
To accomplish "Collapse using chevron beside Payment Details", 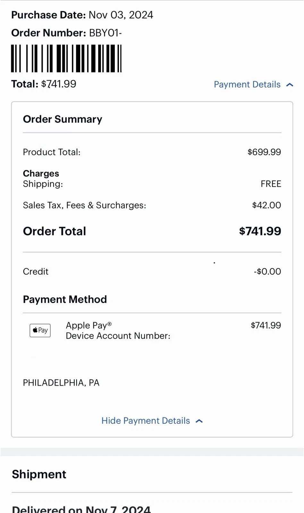I will click(x=290, y=85).
